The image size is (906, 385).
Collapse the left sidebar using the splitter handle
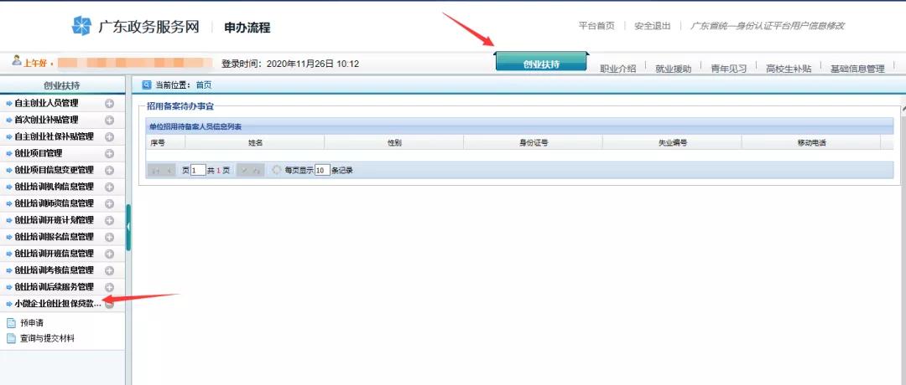point(128,227)
